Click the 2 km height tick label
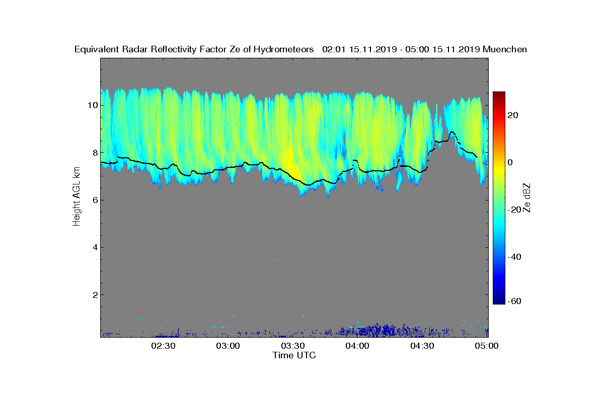Screen dimensions: 604x402 click(x=95, y=294)
